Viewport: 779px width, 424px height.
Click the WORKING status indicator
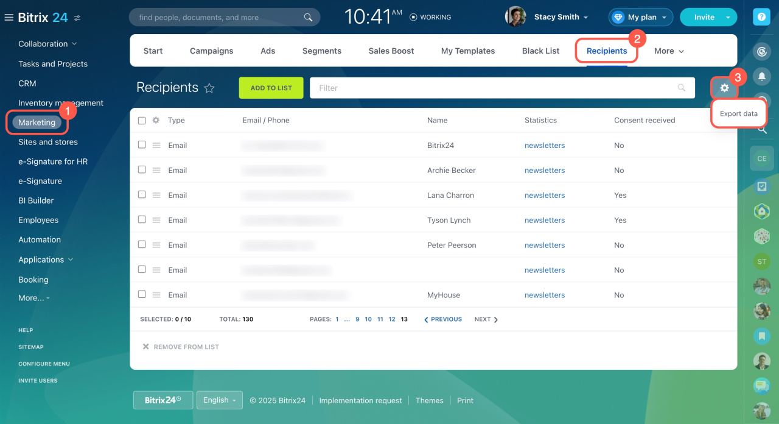pos(431,17)
